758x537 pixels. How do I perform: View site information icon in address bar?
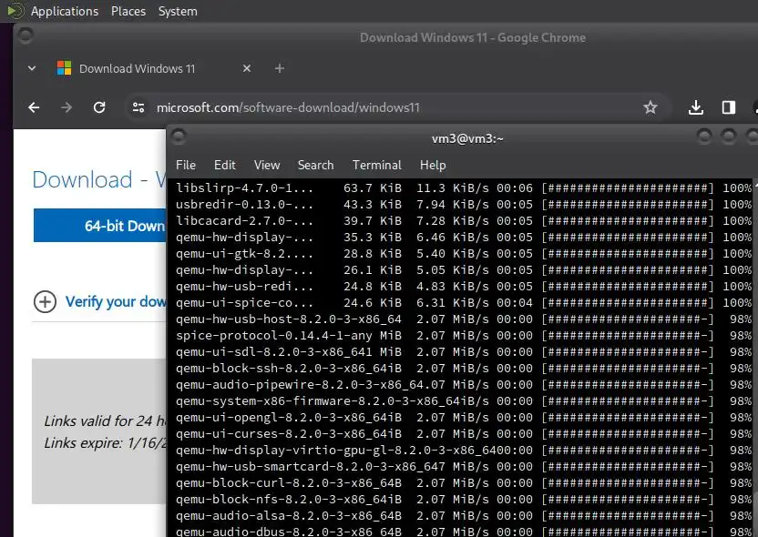(138, 107)
